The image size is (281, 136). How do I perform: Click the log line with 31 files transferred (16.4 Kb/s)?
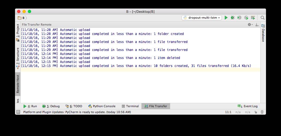(x=136, y=66)
